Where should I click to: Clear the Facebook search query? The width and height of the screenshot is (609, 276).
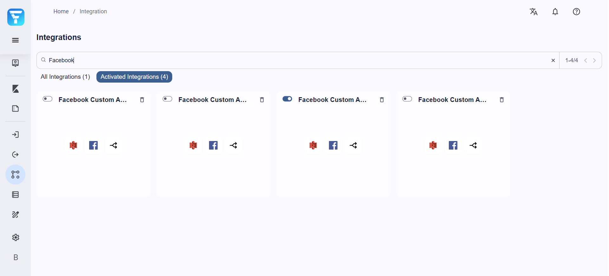[553, 60]
